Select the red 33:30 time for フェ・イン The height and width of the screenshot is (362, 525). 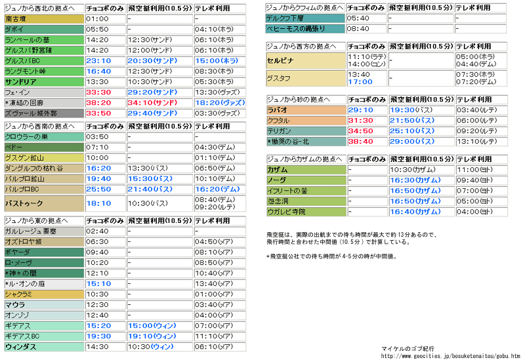[x=98, y=92]
